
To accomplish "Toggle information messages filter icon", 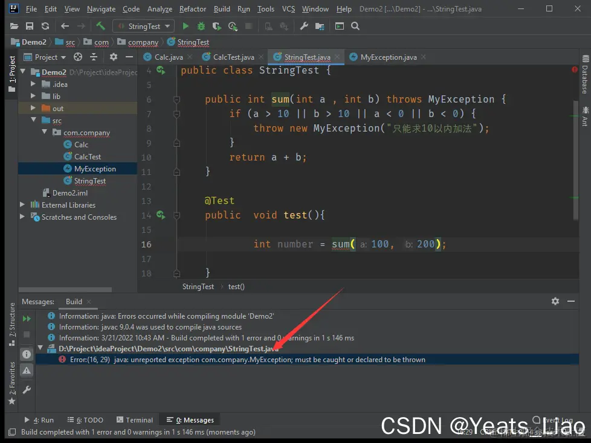I will [x=27, y=354].
